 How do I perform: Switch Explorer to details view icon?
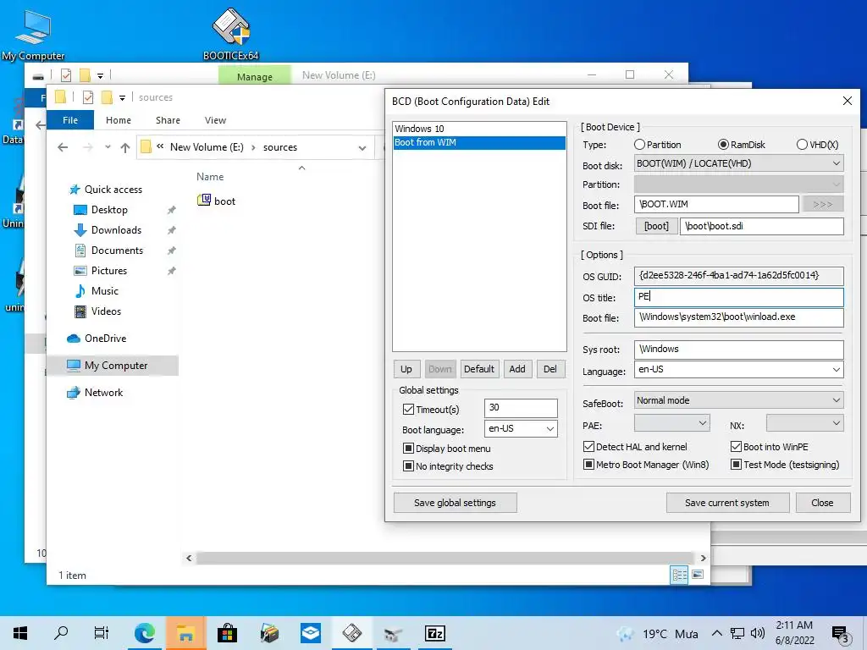(x=679, y=575)
